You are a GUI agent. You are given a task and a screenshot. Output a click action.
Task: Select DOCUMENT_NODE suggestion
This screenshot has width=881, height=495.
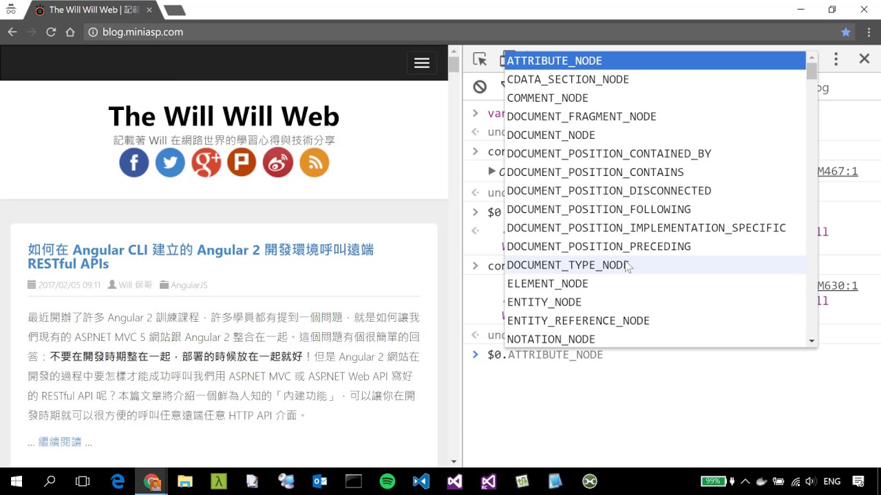click(x=655, y=135)
